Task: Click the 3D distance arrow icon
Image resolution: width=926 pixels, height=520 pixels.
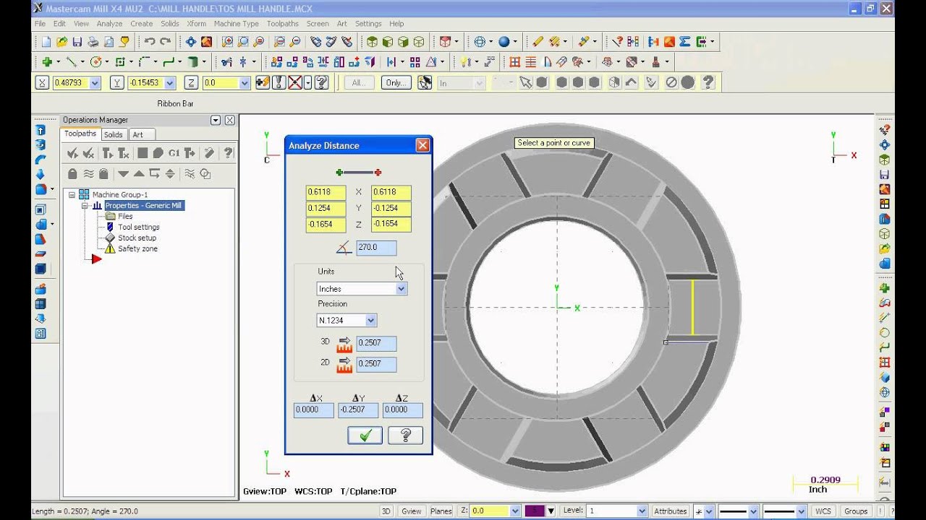Action: [x=344, y=344]
